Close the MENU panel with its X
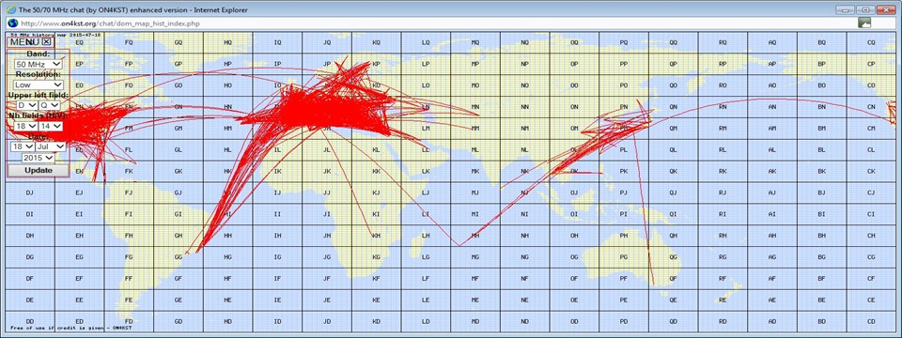Viewport: 902px width, 338px height. [x=47, y=41]
